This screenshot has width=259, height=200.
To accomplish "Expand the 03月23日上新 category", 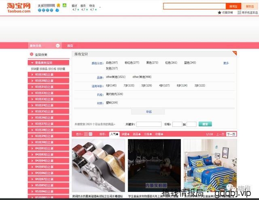I will pos(49,99).
